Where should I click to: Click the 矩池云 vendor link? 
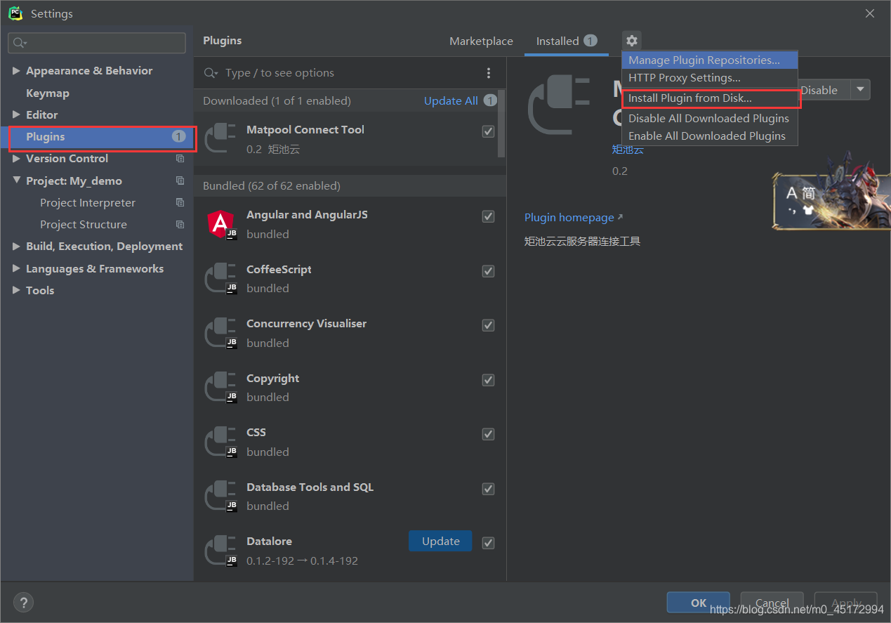pos(628,149)
